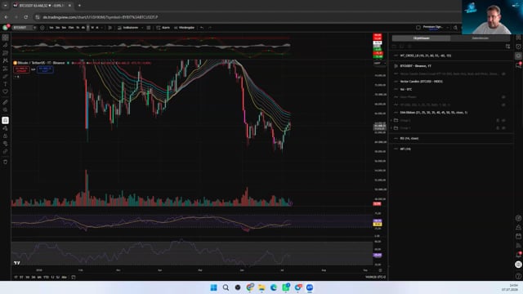Screen dimensions: 523x294
Task: Open the BTCUSDT symbol search box
Action: [x=23, y=28]
